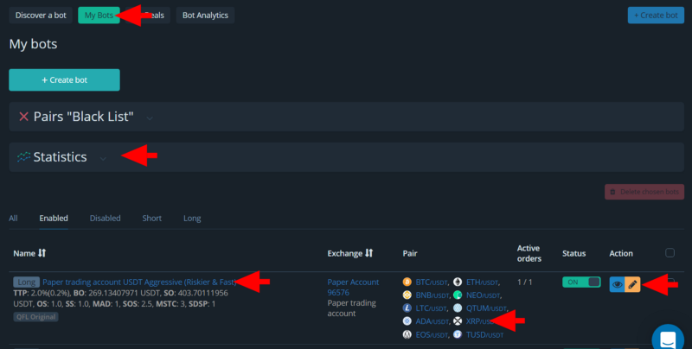Sort bots by Name arrows icon
The height and width of the screenshot is (349, 692).
click(42, 253)
